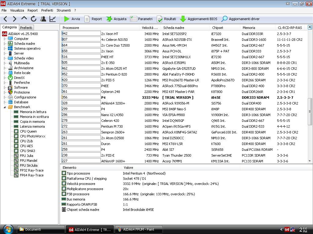Click the Risultati toolbar button

pyautogui.click(x=166, y=19)
